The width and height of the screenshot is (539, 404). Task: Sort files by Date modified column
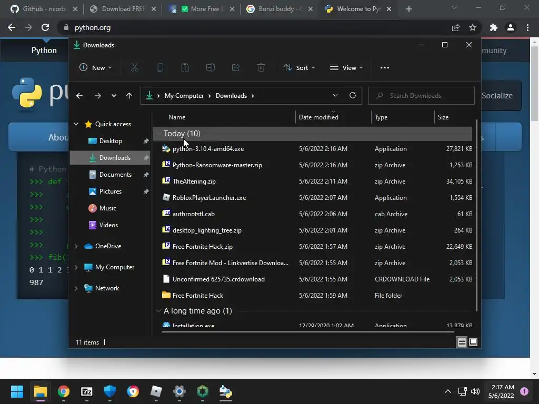(x=318, y=117)
